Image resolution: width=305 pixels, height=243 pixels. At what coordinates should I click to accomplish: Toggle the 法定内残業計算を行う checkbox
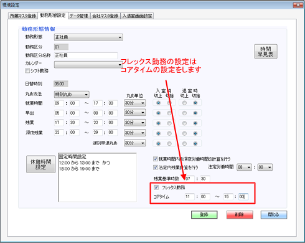(156, 167)
